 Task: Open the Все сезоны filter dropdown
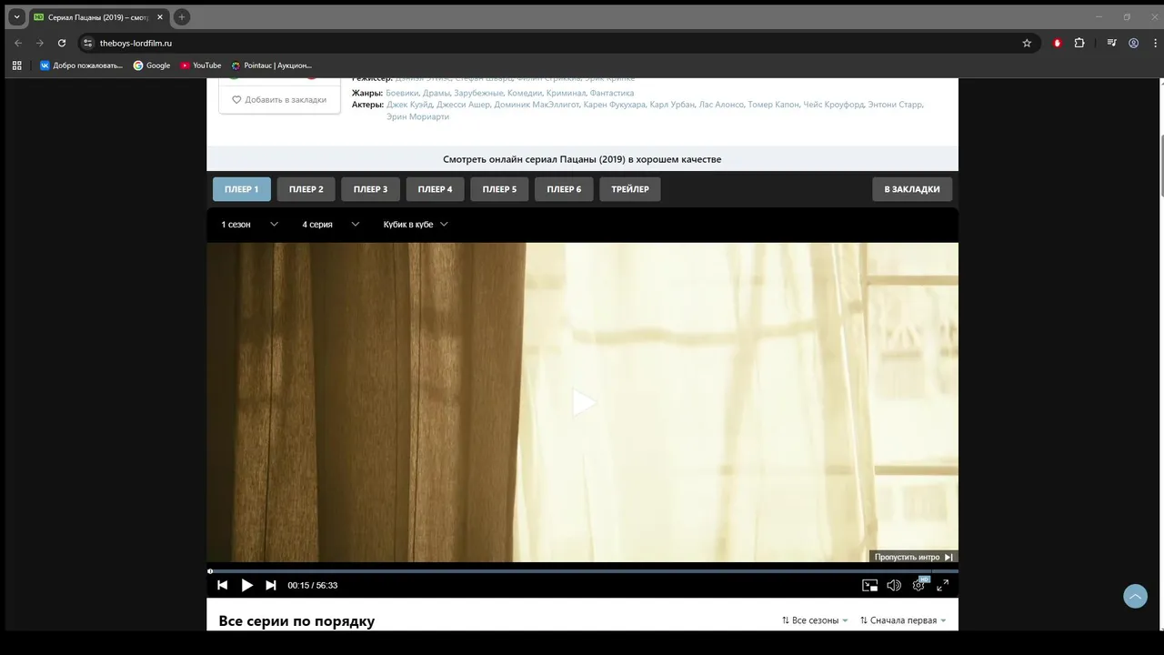pos(815,620)
